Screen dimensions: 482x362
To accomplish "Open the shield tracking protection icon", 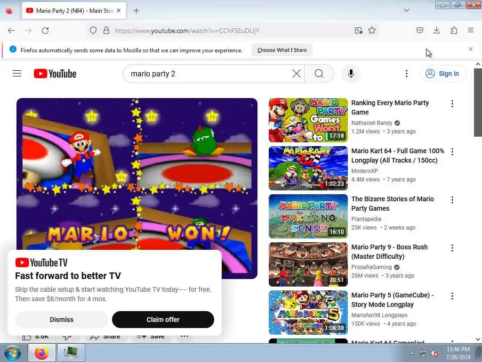I will 93,30.
